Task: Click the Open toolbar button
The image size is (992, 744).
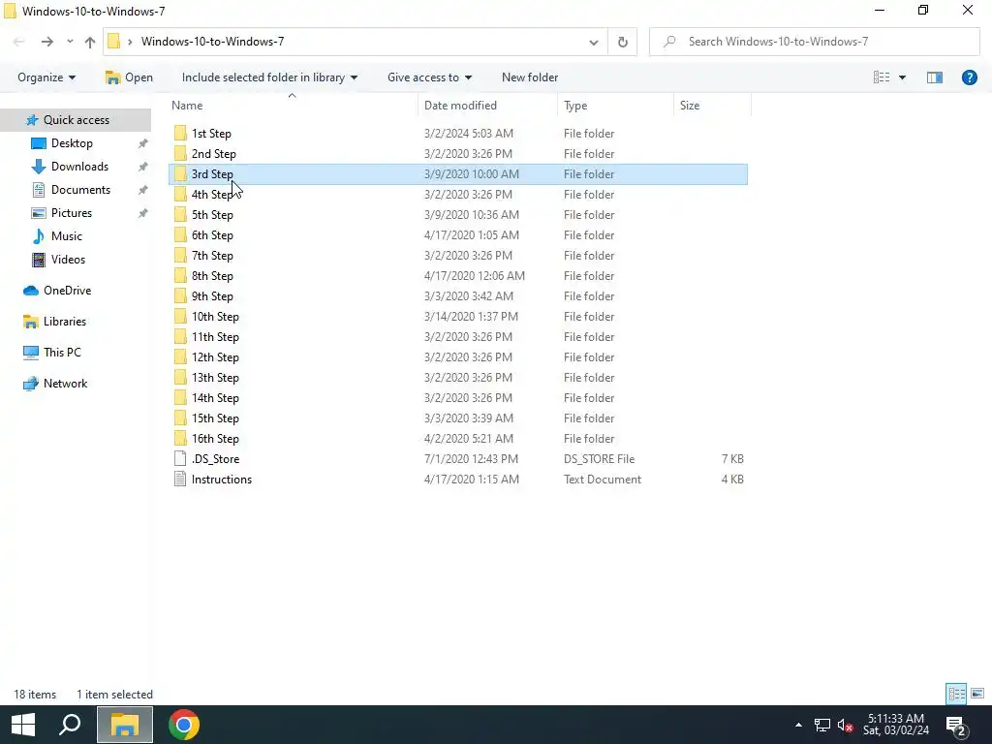Action: click(x=129, y=77)
